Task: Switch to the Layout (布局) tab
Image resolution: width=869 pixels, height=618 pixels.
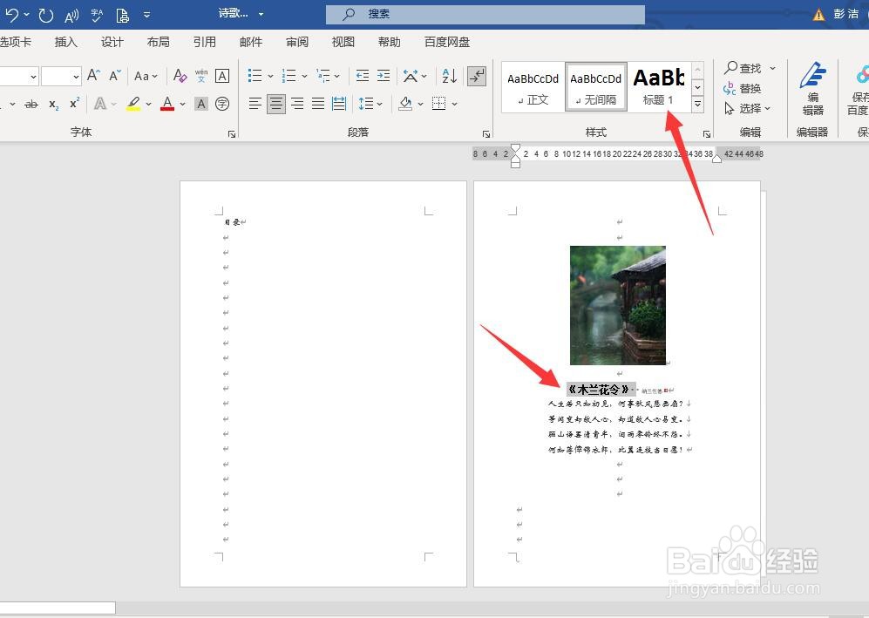Action: pos(159,42)
